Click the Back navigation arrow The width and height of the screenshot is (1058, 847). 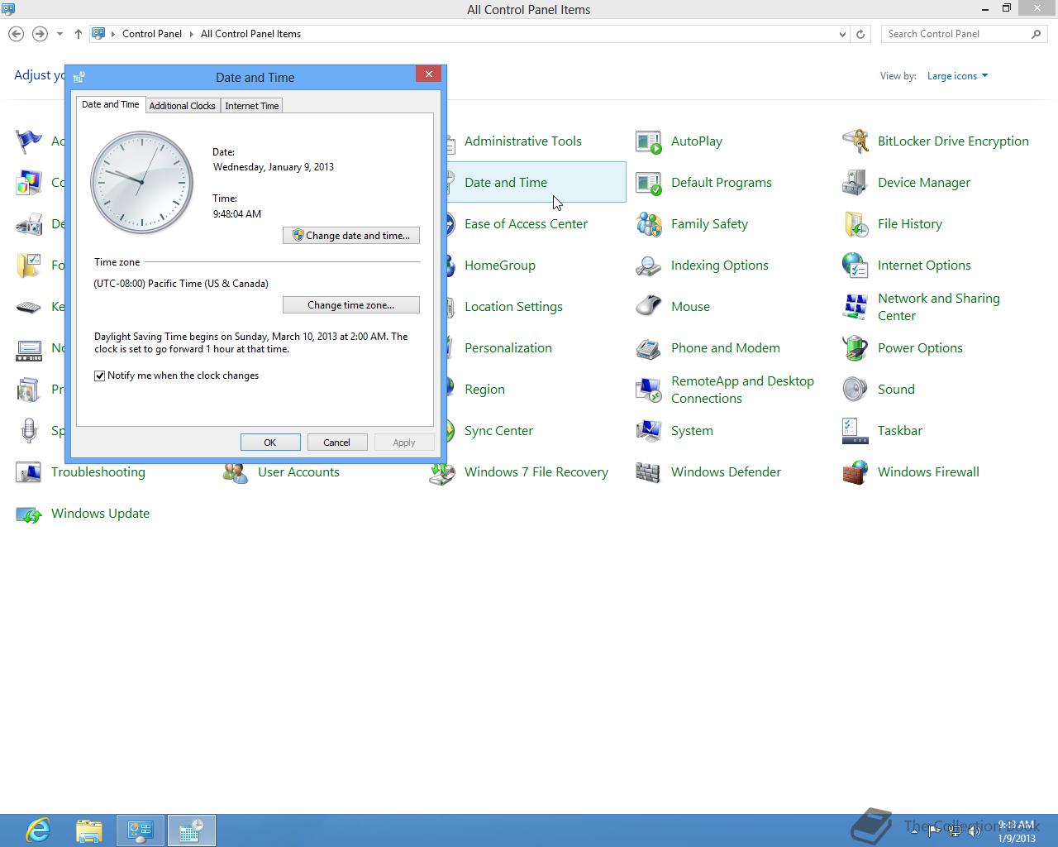point(16,34)
